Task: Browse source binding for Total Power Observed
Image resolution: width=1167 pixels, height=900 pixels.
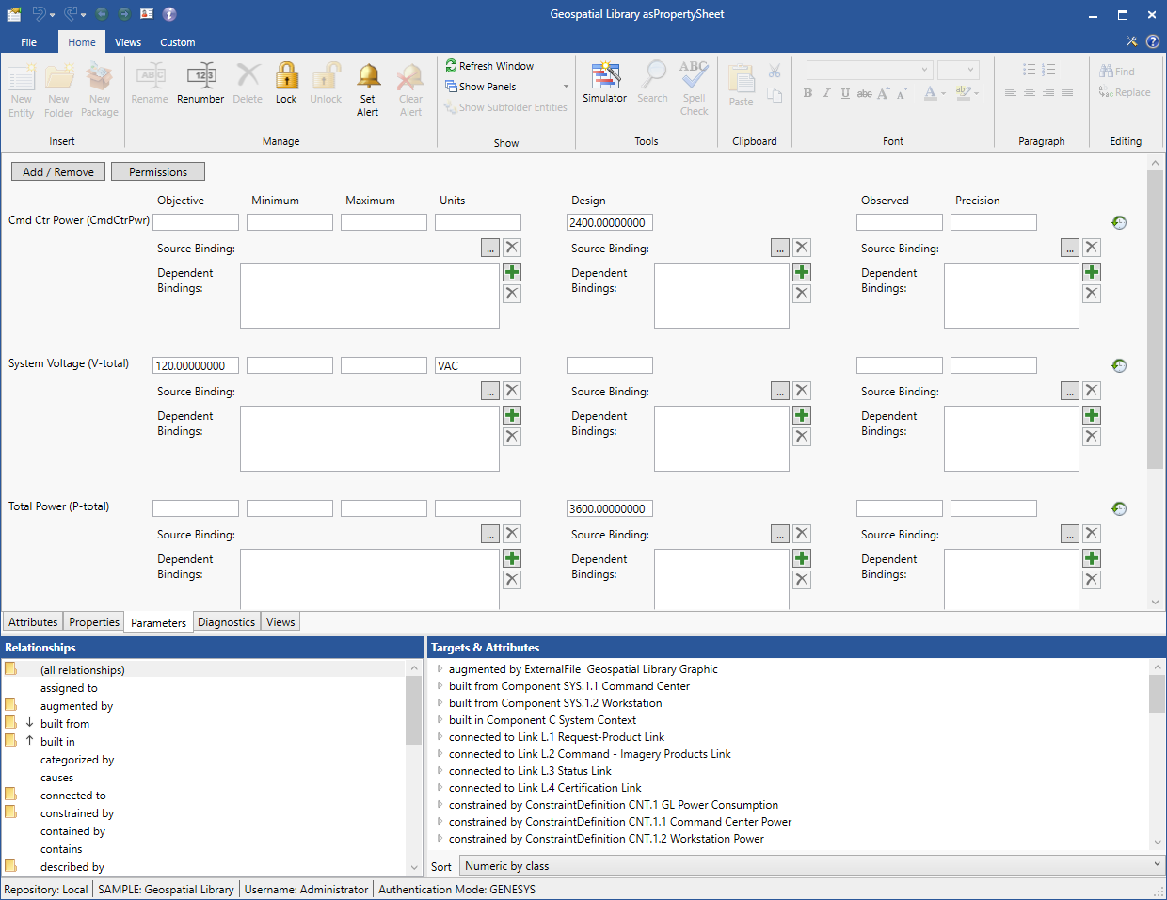Action: [x=1070, y=534]
